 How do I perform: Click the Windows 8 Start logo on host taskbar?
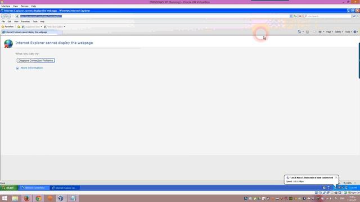(4, 198)
